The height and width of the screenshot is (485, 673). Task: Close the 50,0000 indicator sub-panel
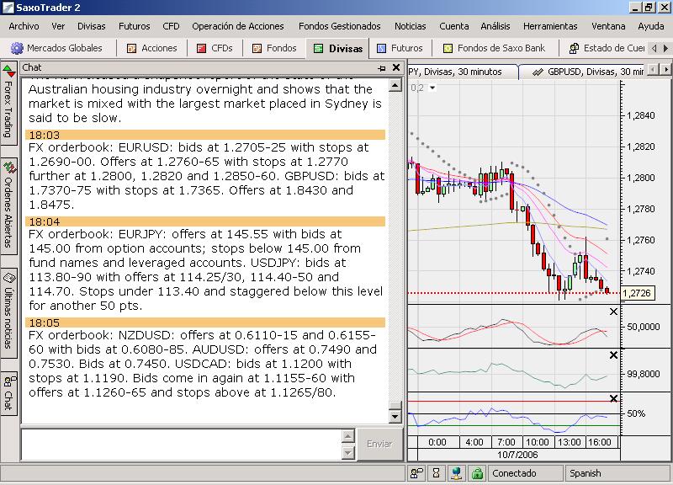point(614,312)
